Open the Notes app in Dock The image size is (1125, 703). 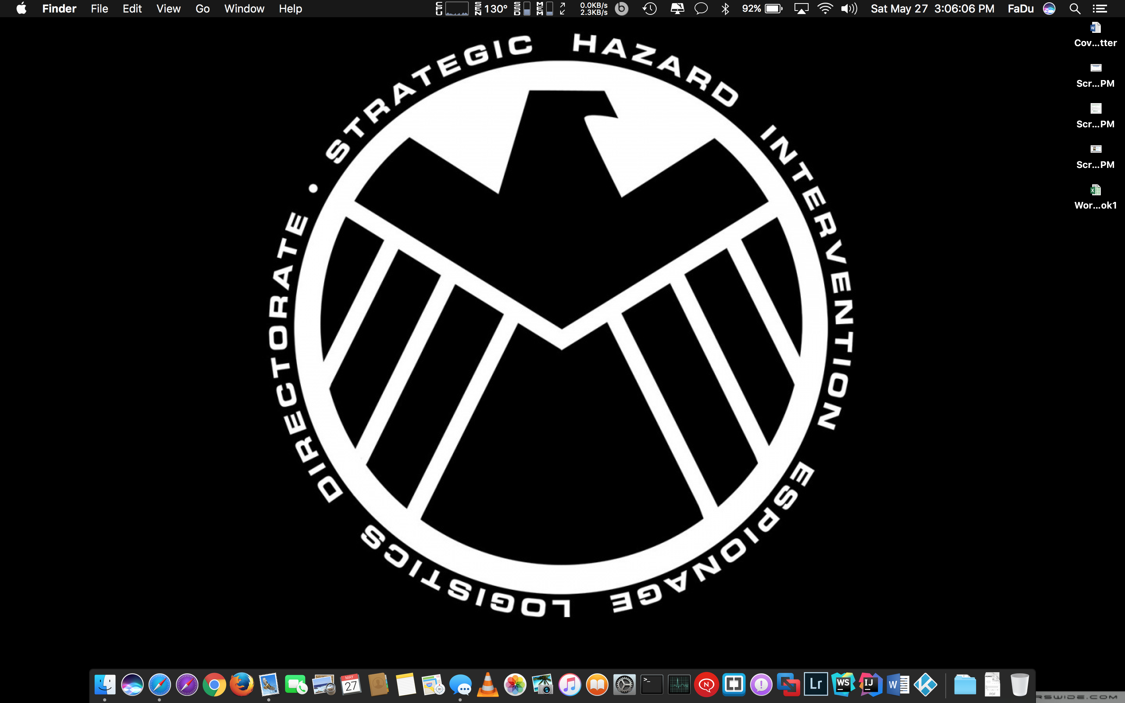click(x=405, y=684)
